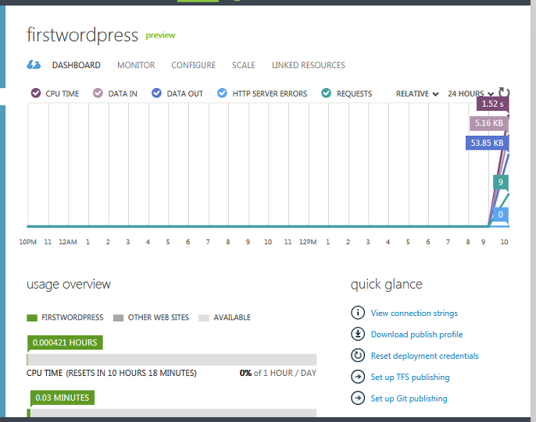Click the arrow icon beside TFS publishing

pos(358,377)
